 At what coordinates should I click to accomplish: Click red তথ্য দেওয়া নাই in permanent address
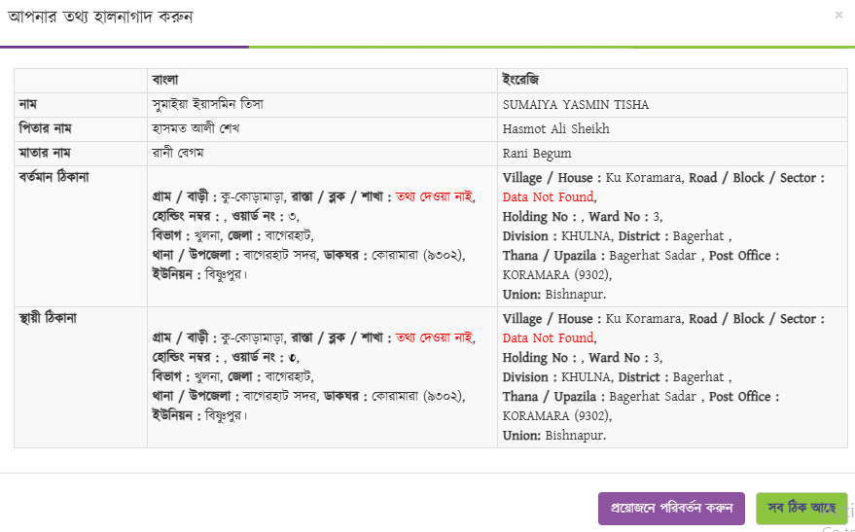pyautogui.click(x=435, y=337)
